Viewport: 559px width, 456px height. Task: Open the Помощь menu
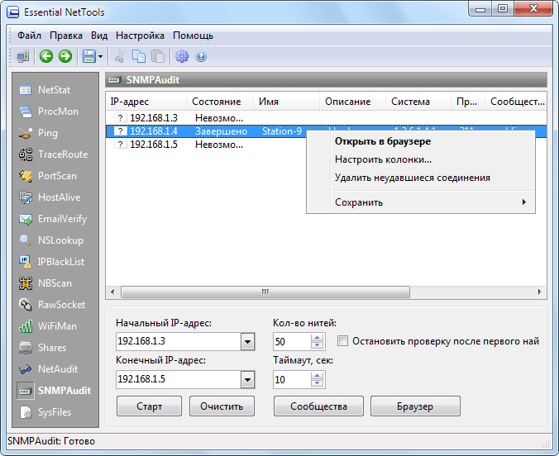(193, 36)
